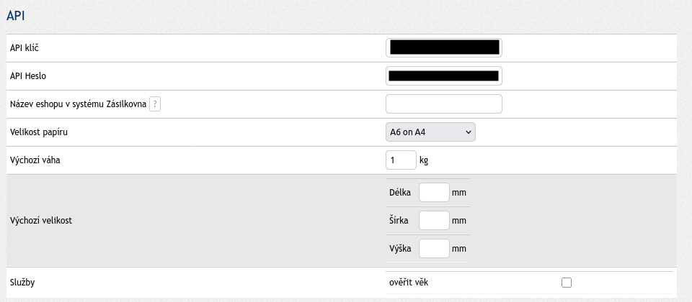Enable the ověřit věk checkbox
The width and height of the screenshot is (692, 302).
(567, 283)
